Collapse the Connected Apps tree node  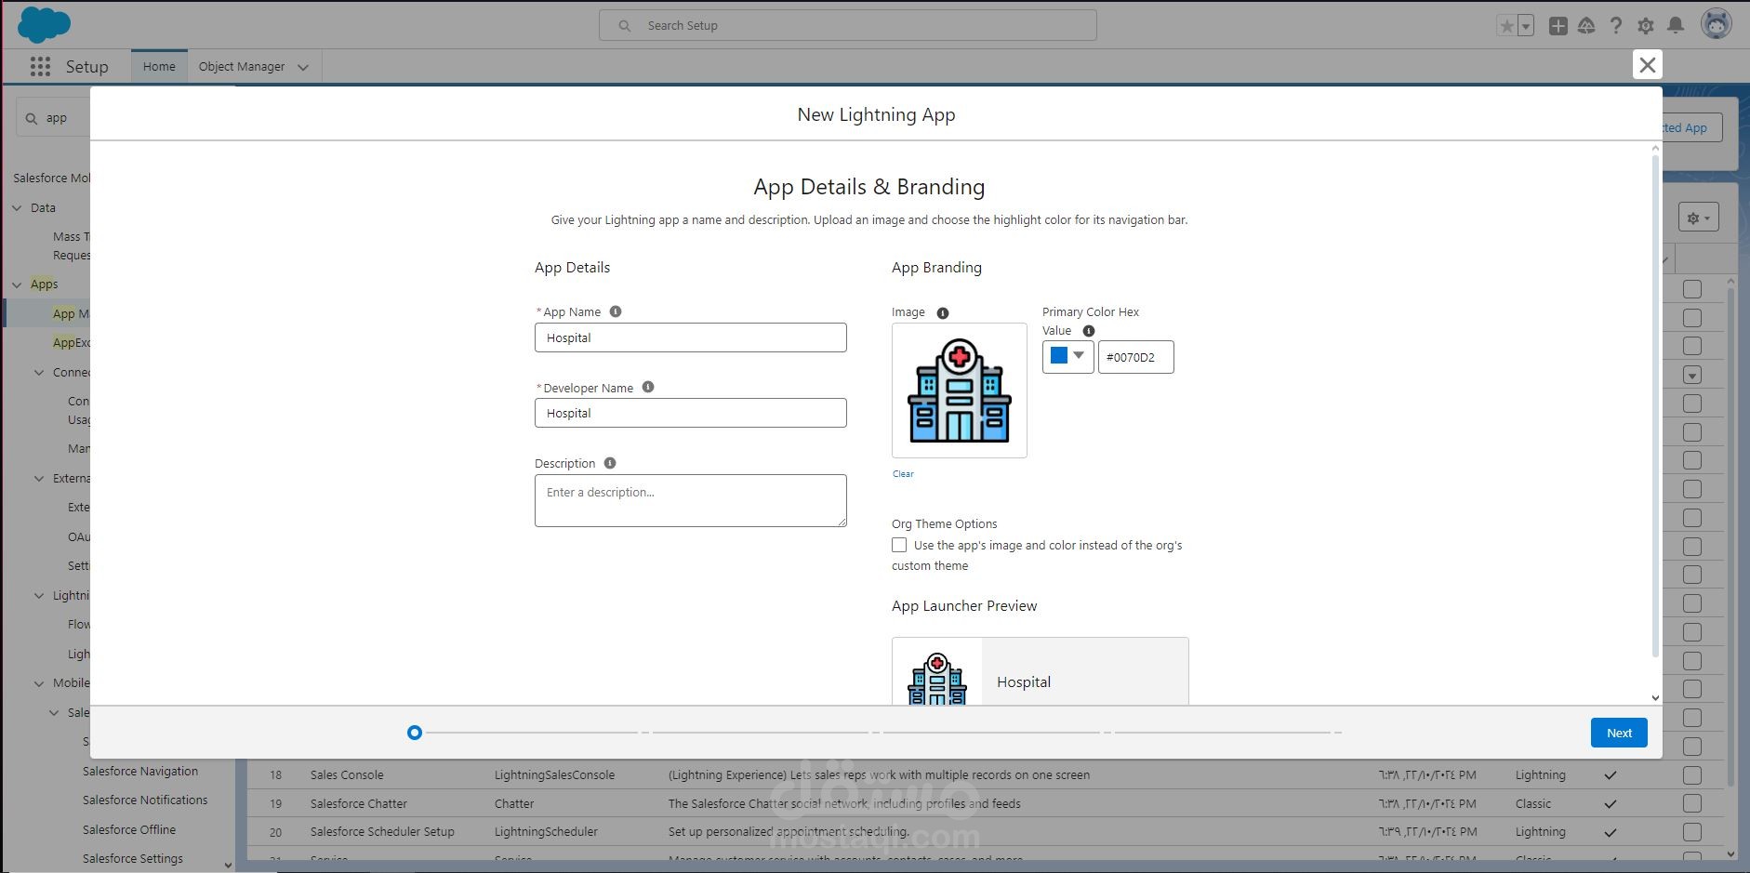(x=39, y=373)
